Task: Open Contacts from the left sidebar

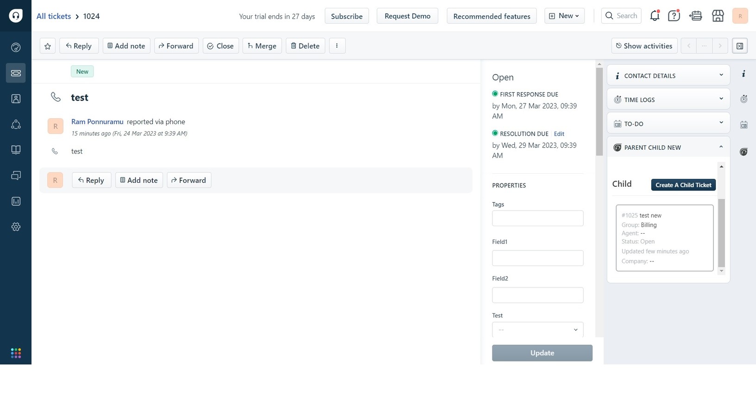Action: click(x=16, y=99)
